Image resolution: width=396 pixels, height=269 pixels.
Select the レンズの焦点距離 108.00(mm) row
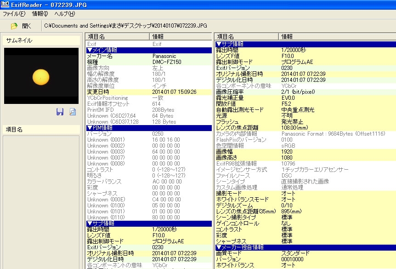pyautogui.click(x=305, y=128)
